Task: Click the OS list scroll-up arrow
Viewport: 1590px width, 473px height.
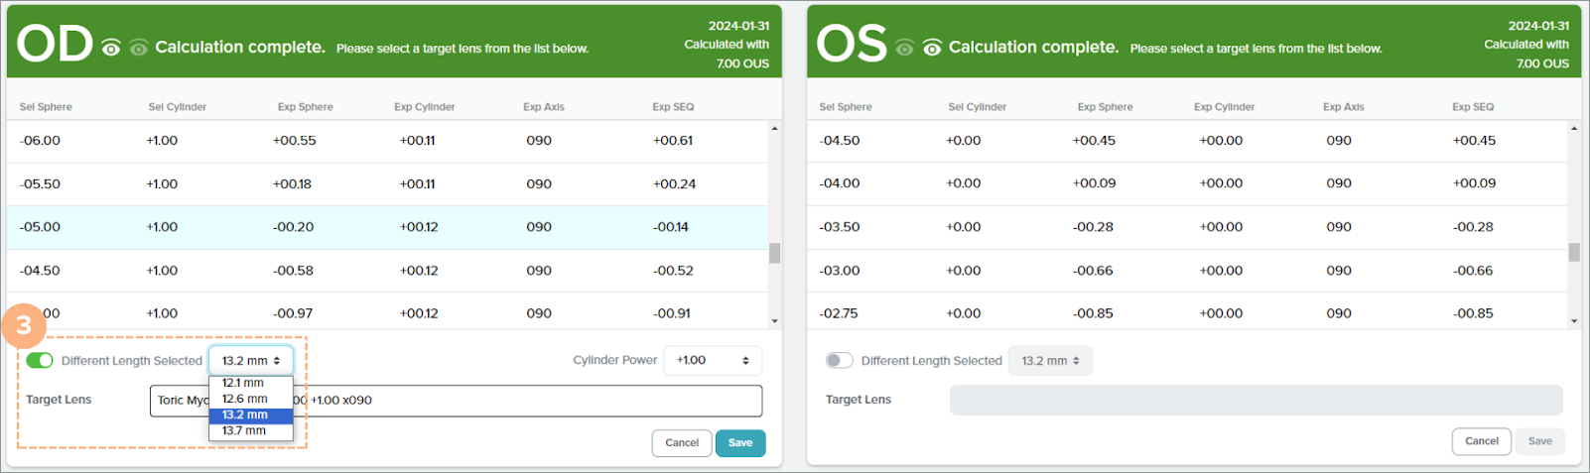Action: (x=1574, y=129)
